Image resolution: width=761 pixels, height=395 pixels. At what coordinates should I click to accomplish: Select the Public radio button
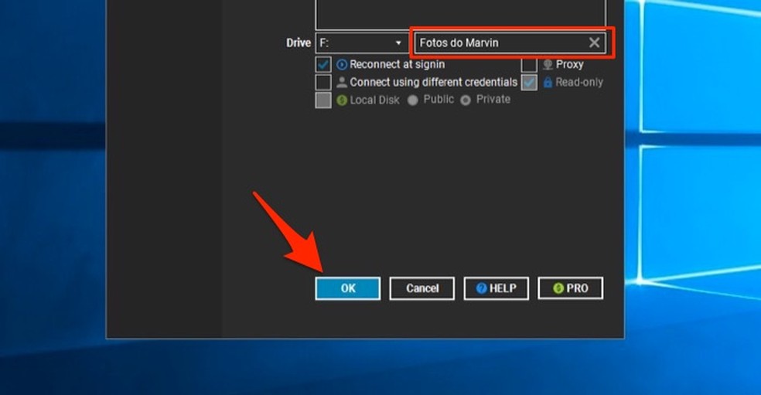click(x=413, y=100)
